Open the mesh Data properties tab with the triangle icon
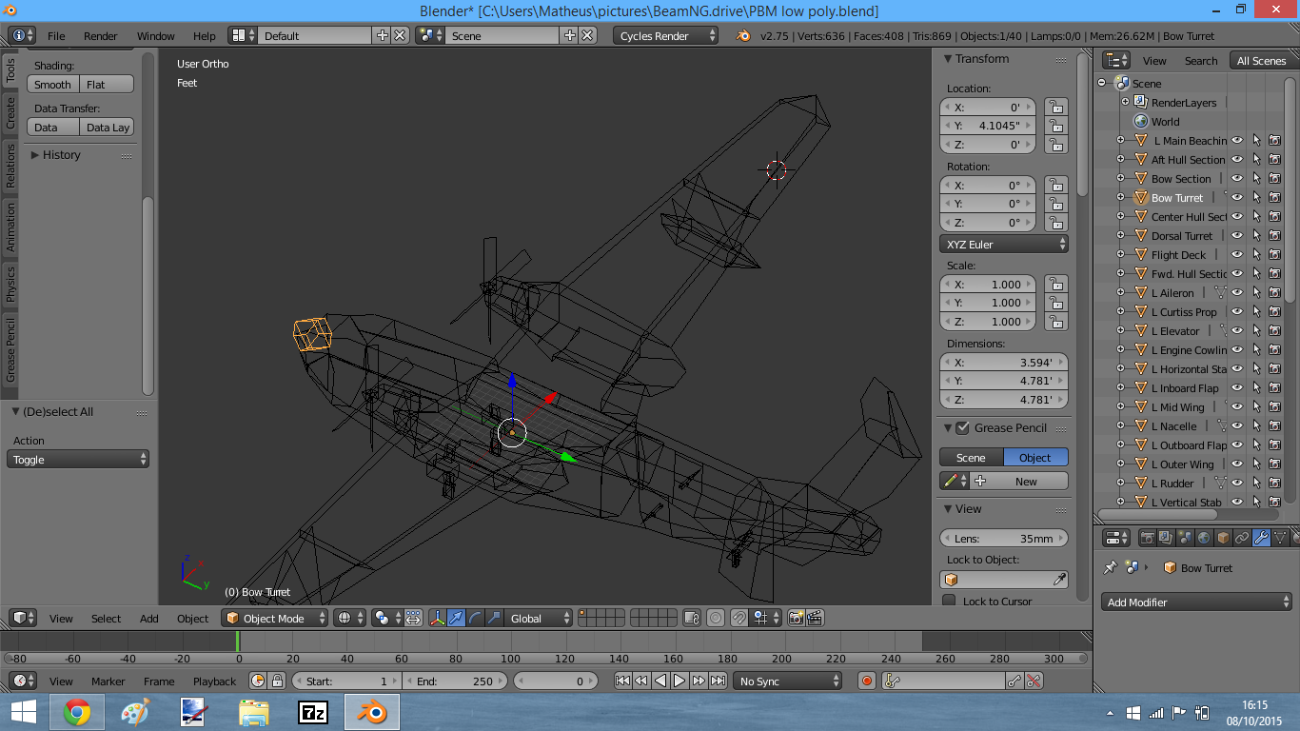The width and height of the screenshot is (1300, 731). coord(1280,538)
